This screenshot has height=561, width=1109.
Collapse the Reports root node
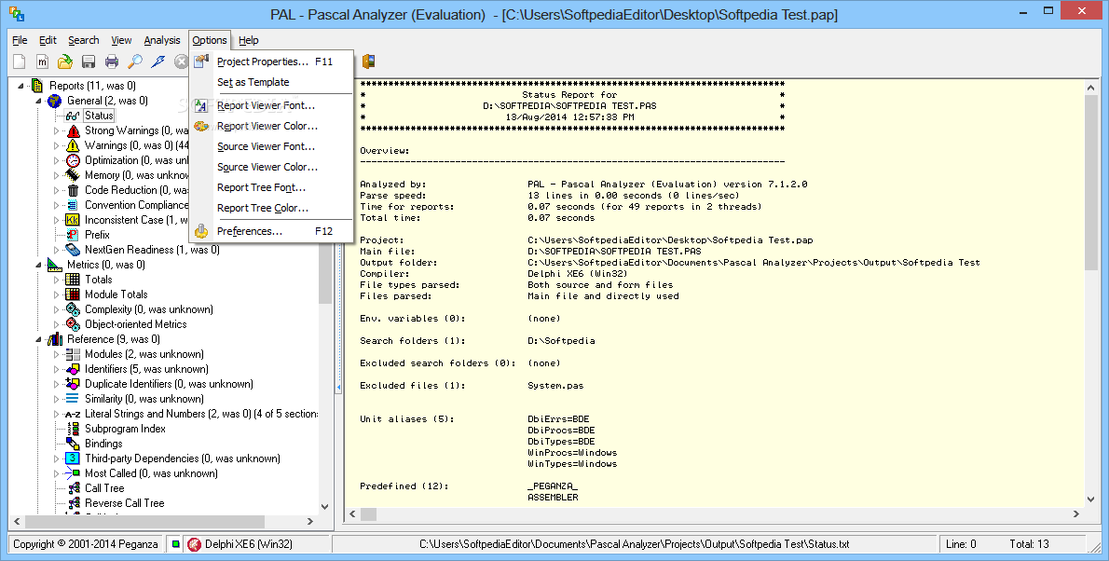click(x=21, y=86)
